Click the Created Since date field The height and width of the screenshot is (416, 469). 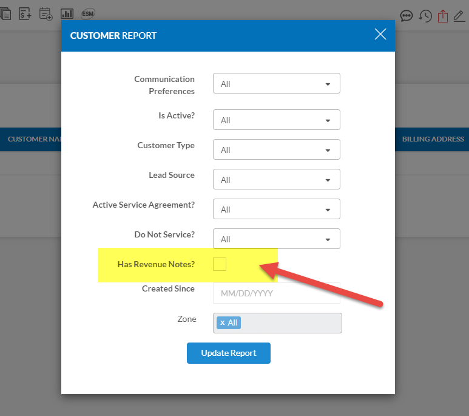(276, 293)
